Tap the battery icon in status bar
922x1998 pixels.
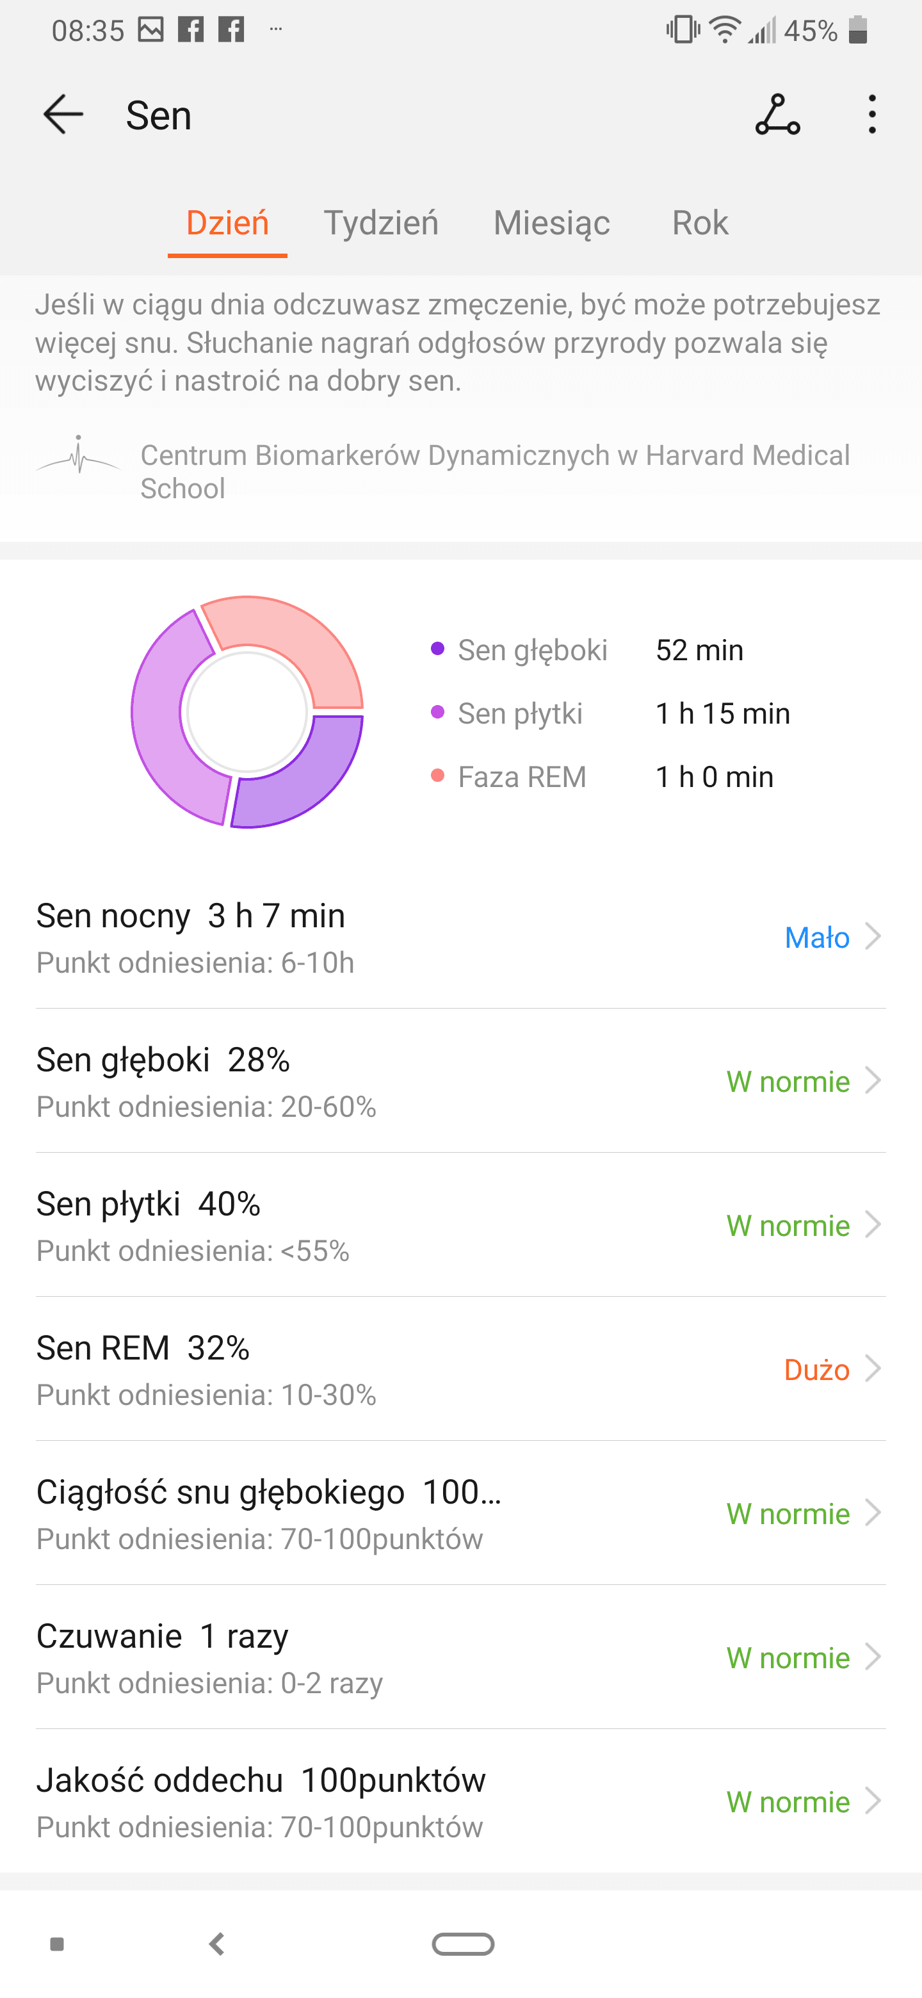pyautogui.click(x=857, y=30)
